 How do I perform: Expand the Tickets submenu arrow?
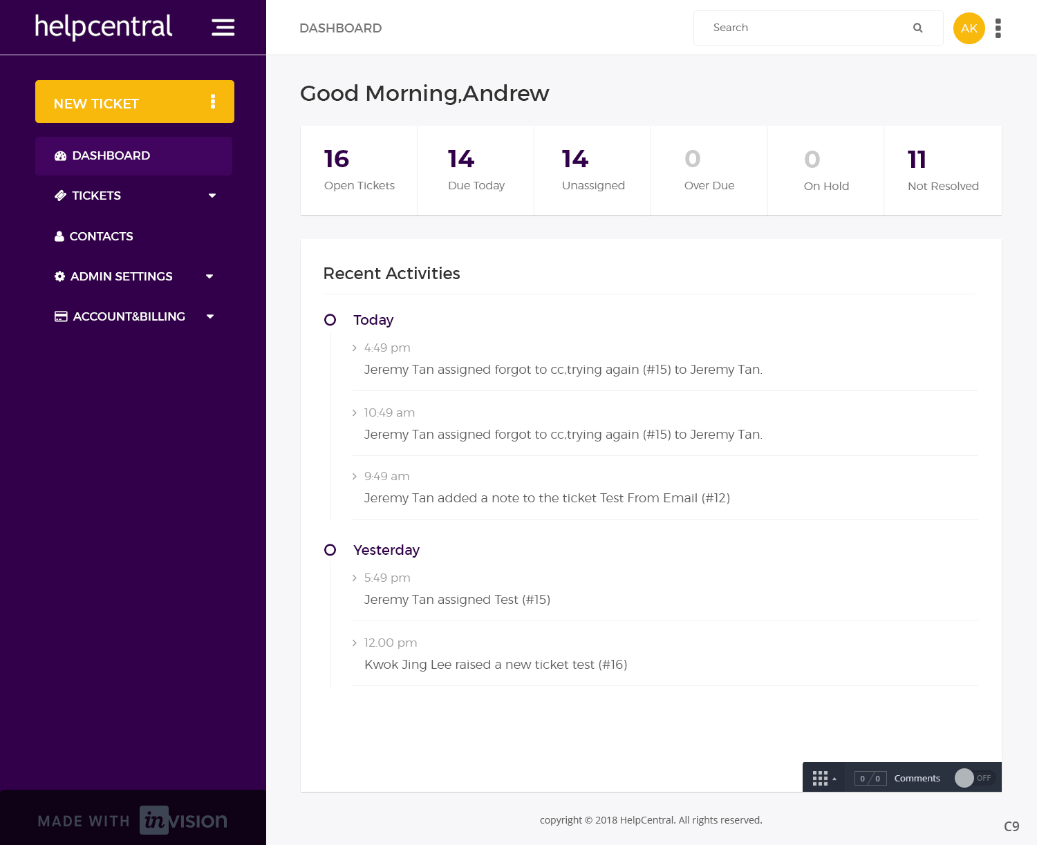212,196
